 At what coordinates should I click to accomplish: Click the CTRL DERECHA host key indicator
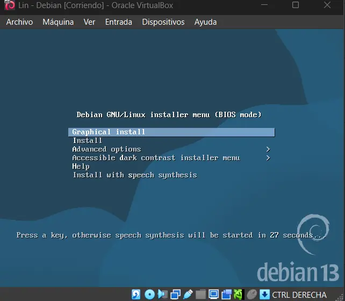[299, 295]
